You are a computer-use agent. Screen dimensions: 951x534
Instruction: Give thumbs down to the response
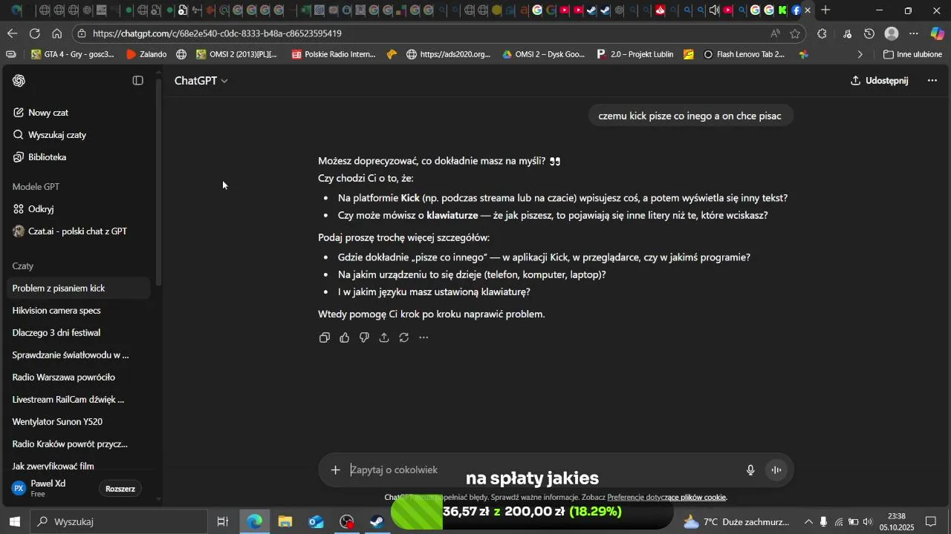point(364,337)
